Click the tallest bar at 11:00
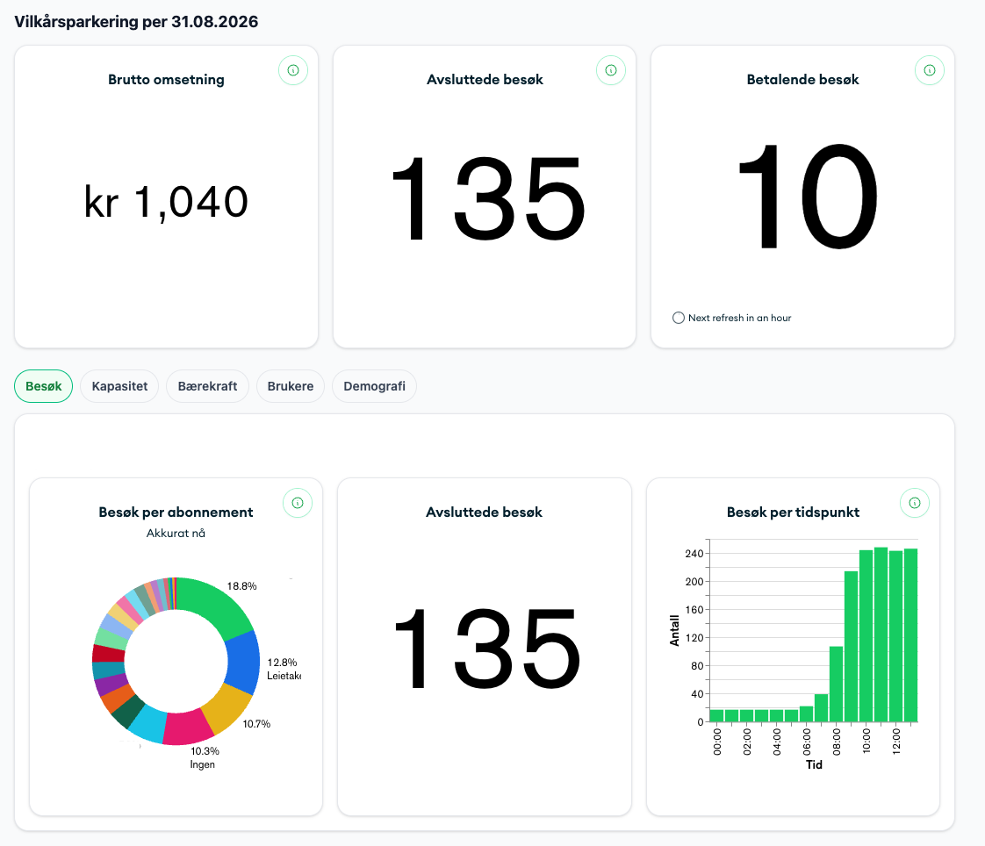Viewport: 985px width, 846px height. [881, 634]
